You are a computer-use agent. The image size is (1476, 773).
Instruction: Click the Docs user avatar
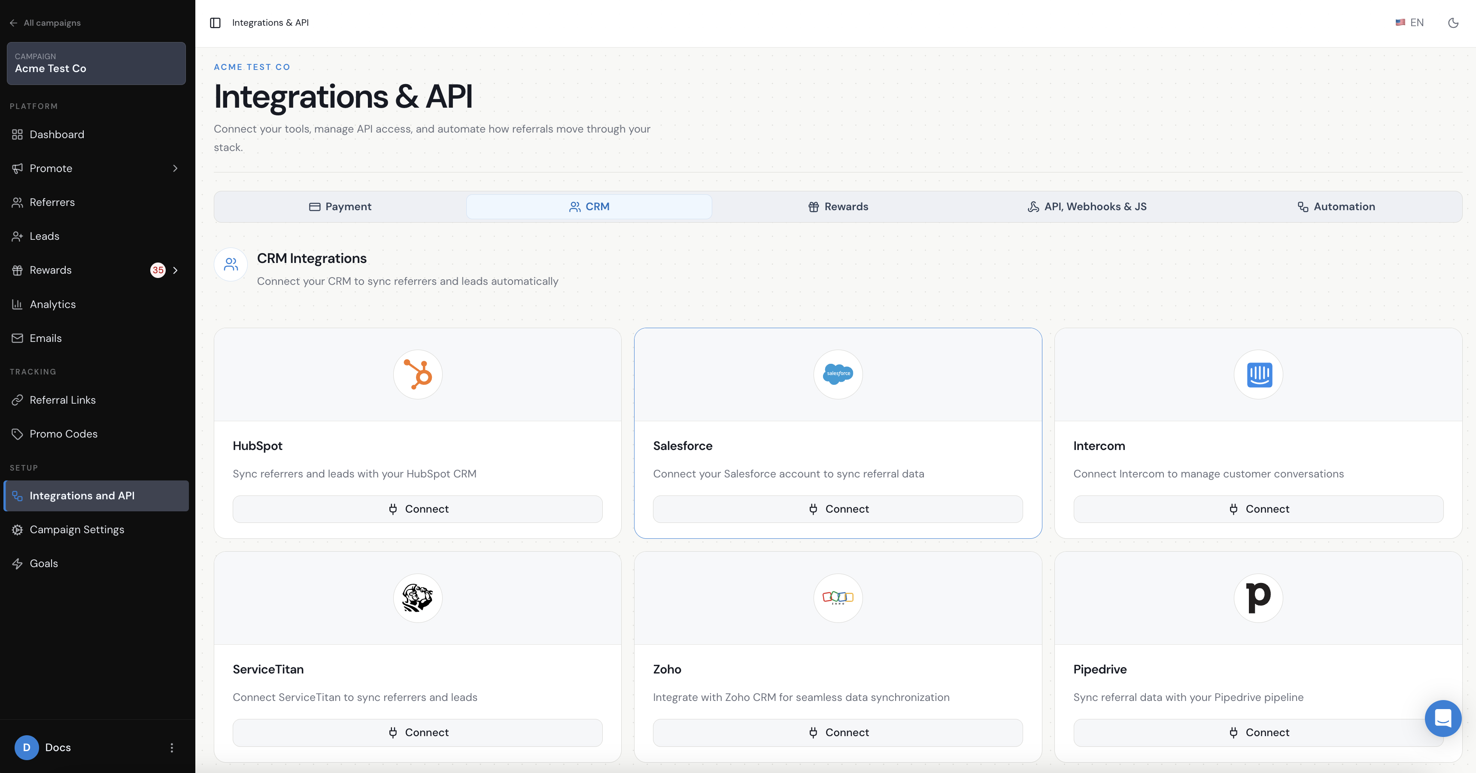[26, 747]
